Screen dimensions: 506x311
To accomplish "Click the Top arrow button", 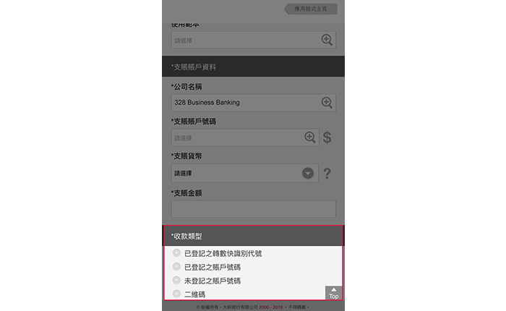I will pyautogui.click(x=334, y=293).
